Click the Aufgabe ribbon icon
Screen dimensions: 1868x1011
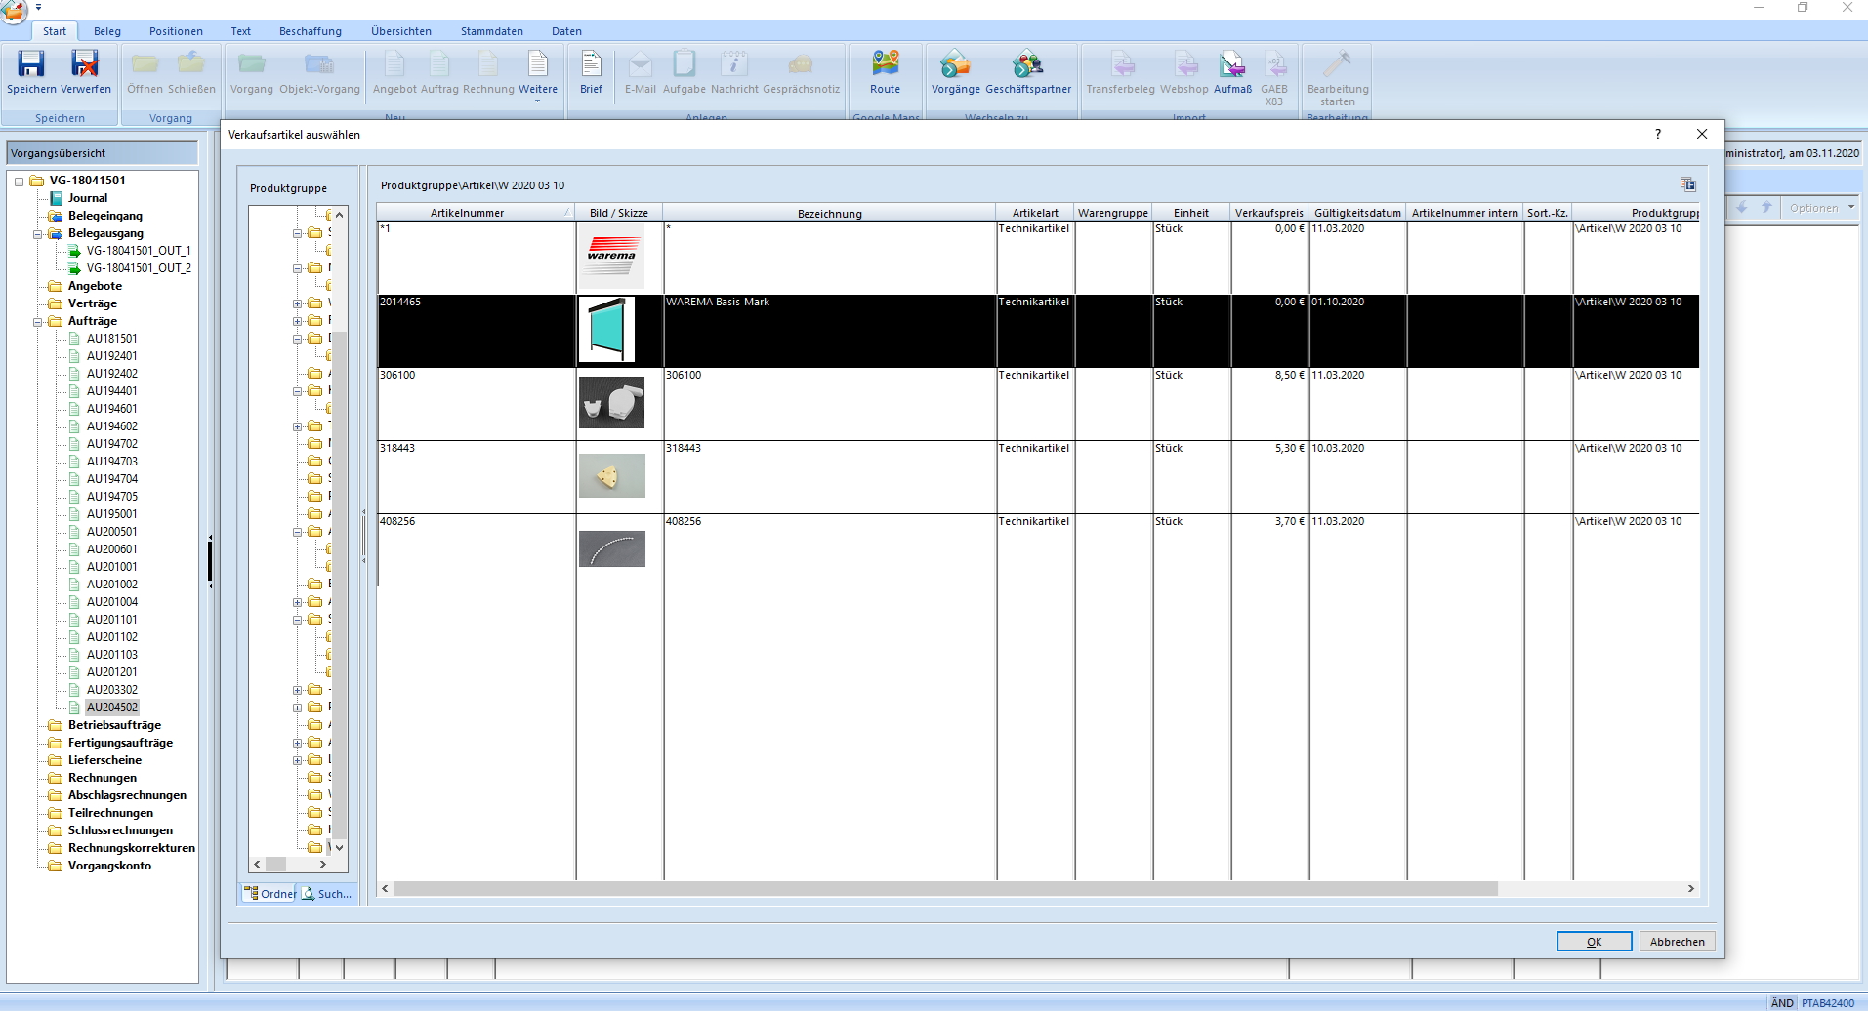(685, 64)
